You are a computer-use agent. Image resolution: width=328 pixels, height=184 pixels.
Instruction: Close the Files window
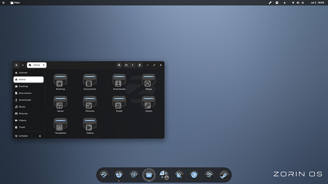coord(161,65)
